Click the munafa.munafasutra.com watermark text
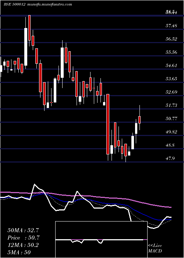Image resolution: width=184 pixels, height=258 pixels. tap(49, 4)
